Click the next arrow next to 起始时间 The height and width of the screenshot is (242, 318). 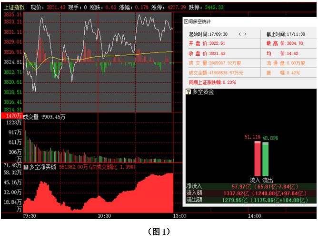(246, 34)
